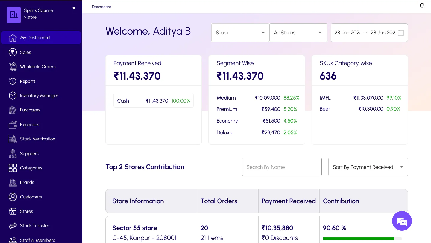Click the Reports history clock icon
The image size is (431, 243).
click(x=13, y=81)
